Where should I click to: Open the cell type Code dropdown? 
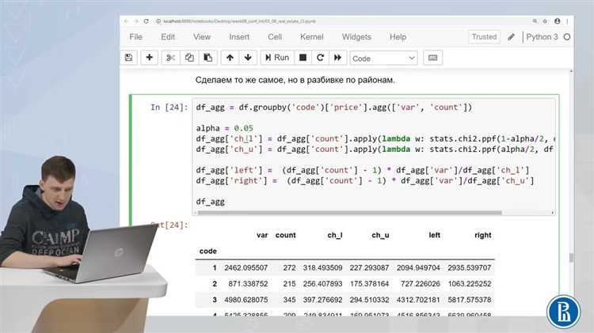click(x=383, y=59)
